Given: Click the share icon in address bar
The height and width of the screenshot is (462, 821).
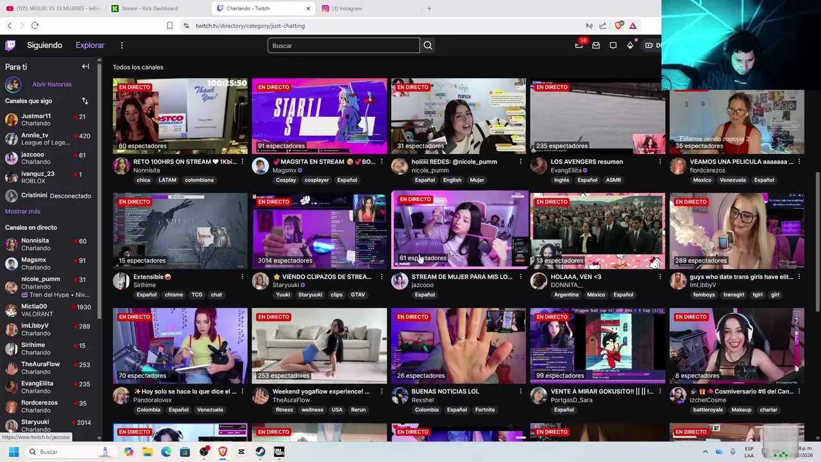Looking at the screenshot, I should click(x=603, y=26).
